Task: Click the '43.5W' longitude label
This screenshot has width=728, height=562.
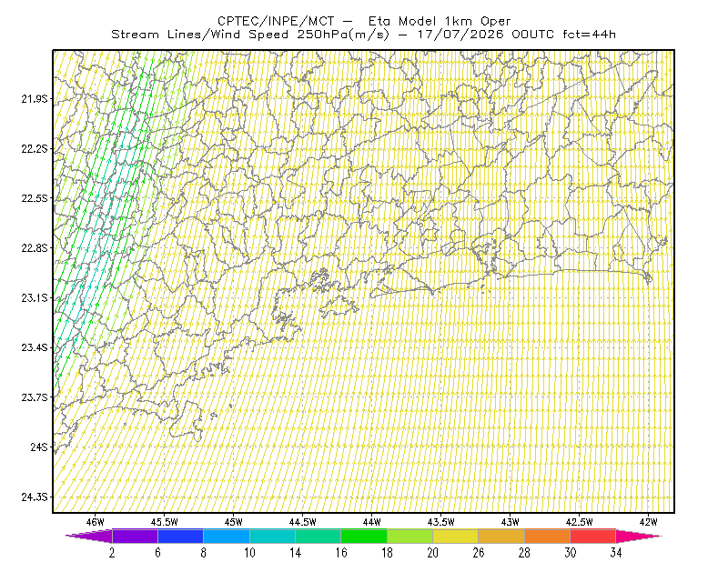Action: point(440,522)
